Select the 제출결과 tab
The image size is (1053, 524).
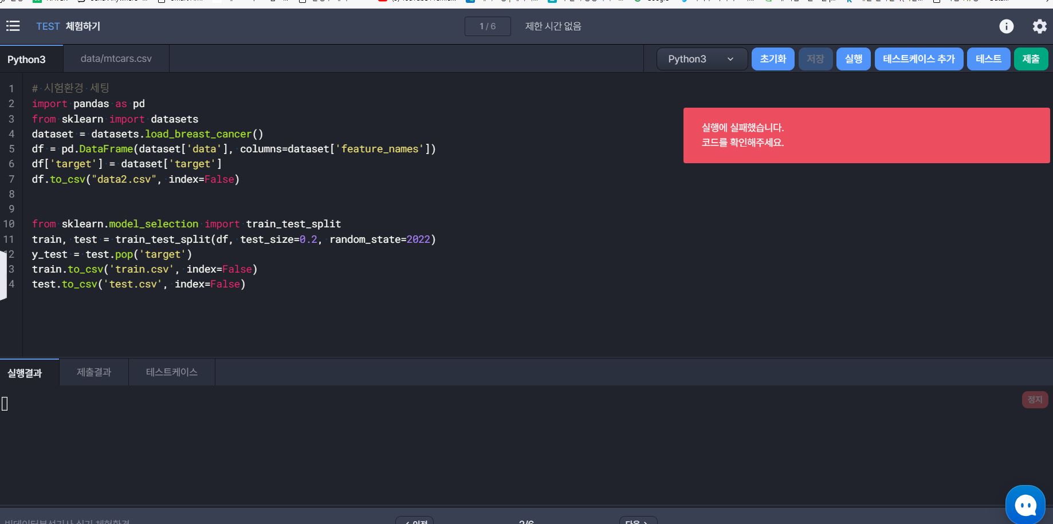94,372
